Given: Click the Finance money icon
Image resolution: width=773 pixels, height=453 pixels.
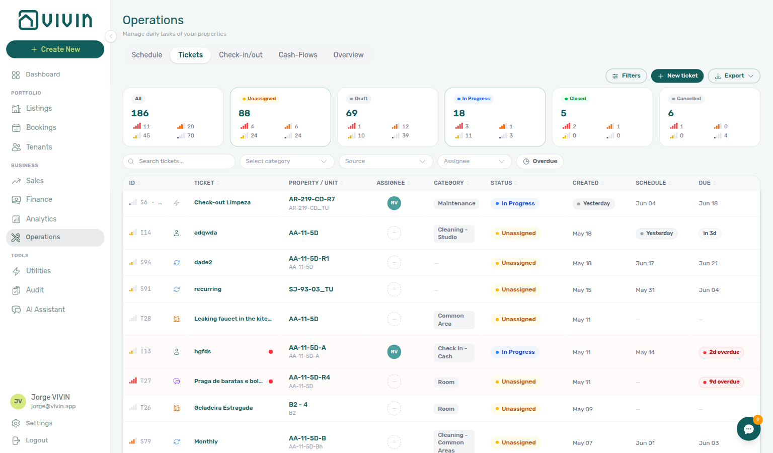Looking at the screenshot, I should (x=16, y=200).
